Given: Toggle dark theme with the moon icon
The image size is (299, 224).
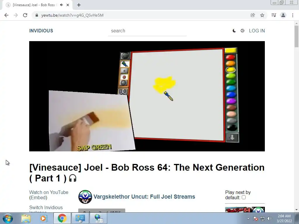Looking at the screenshot, I should point(234,31).
